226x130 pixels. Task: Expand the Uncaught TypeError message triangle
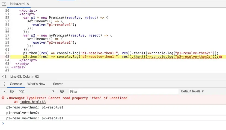tap(7, 98)
